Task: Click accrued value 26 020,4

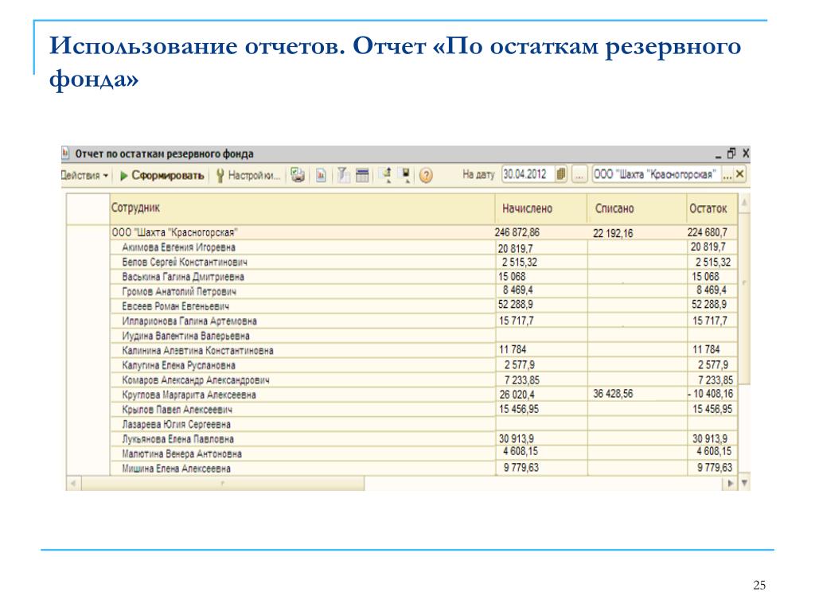Action: click(517, 395)
